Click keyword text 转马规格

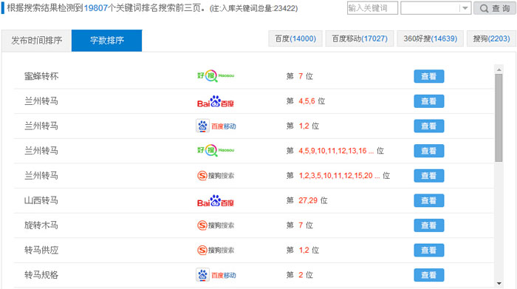[x=41, y=275]
